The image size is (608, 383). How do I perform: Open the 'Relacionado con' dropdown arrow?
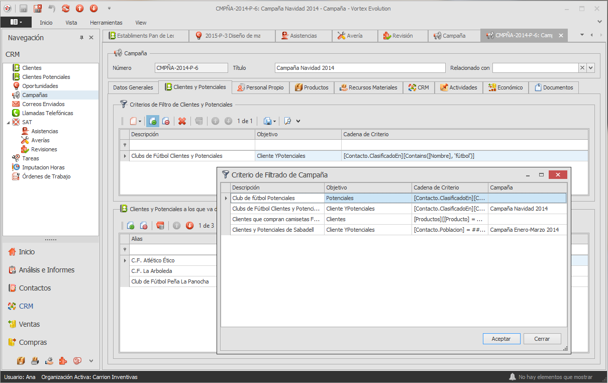[x=590, y=68]
